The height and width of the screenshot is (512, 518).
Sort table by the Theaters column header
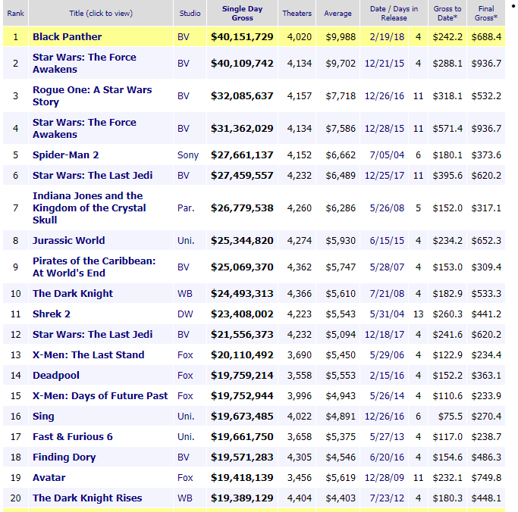297,13
